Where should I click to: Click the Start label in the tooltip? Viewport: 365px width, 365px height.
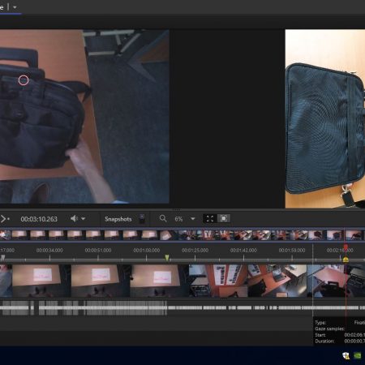[x=320, y=335]
